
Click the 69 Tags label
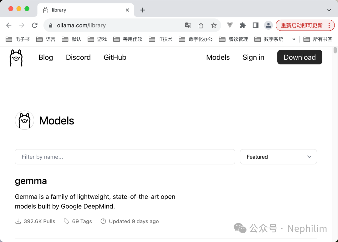click(x=82, y=221)
